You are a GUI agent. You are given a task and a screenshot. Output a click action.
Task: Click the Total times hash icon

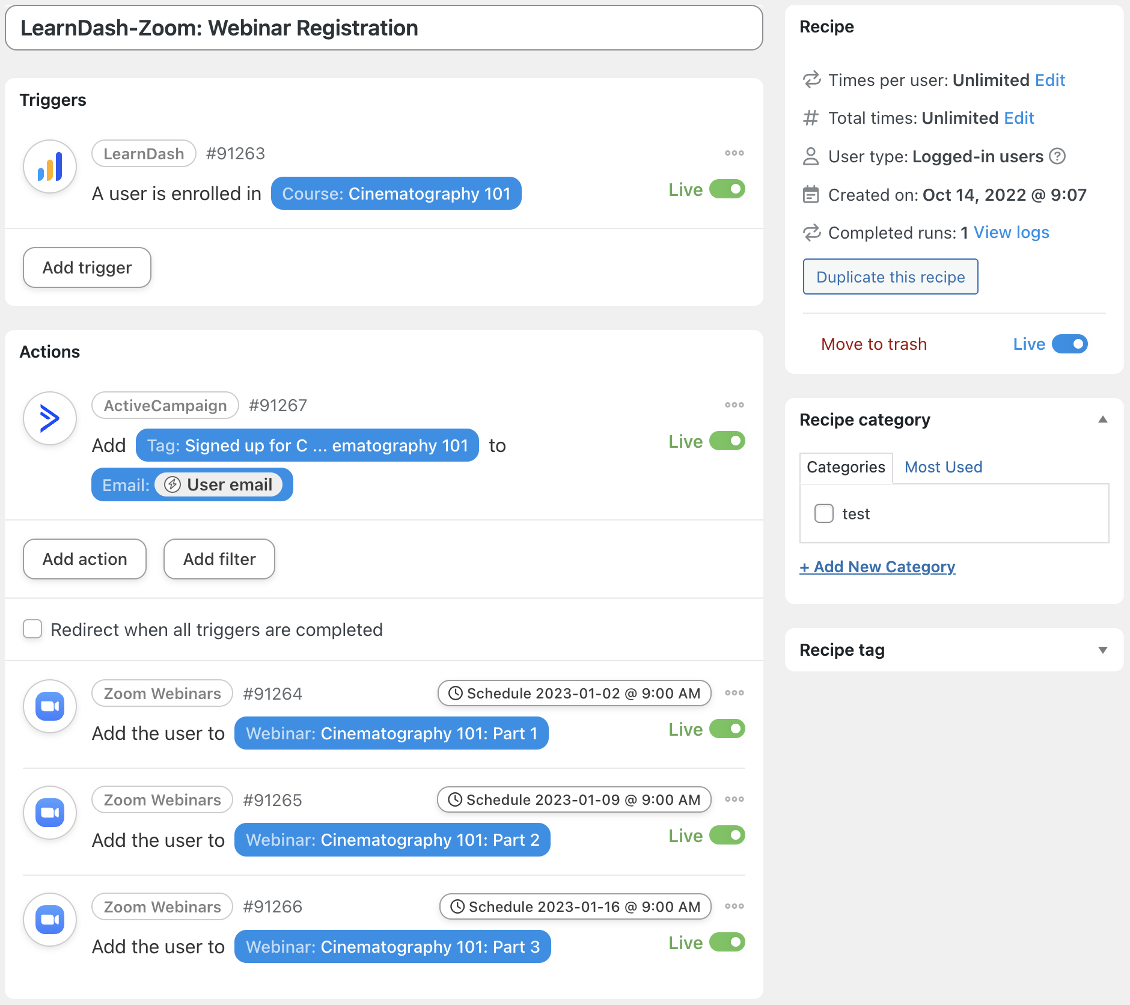click(x=811, y=118)
